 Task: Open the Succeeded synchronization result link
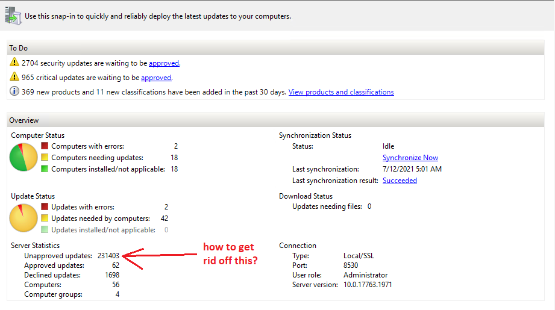tap(400, 181)
